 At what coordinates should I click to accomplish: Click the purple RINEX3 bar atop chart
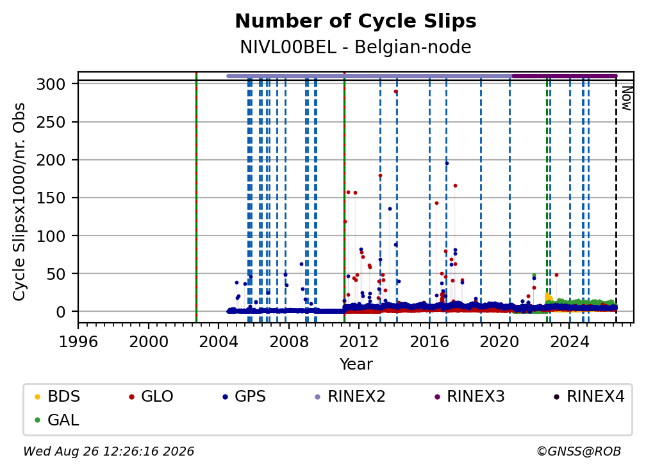(x=565, y=76)
